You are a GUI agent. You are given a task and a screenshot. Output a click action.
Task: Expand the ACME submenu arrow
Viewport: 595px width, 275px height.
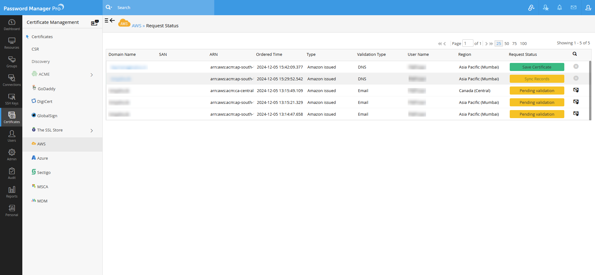click(92, 75)
